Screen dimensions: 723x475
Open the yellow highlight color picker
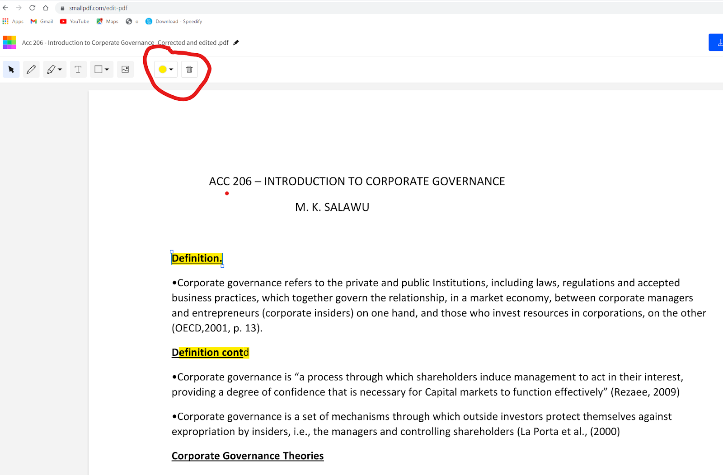coord(166,70)
